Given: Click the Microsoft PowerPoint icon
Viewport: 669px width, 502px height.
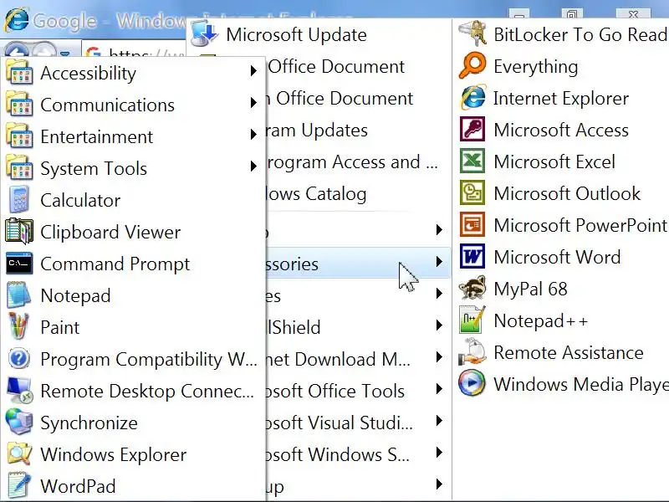Looking at the screenshot, I should click(472, 225).
